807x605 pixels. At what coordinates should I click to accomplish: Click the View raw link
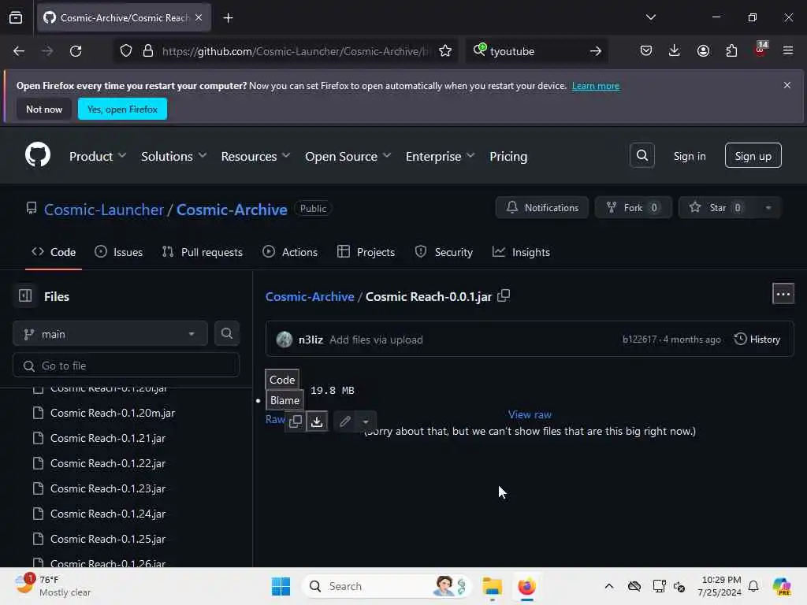tap(530, 414)
